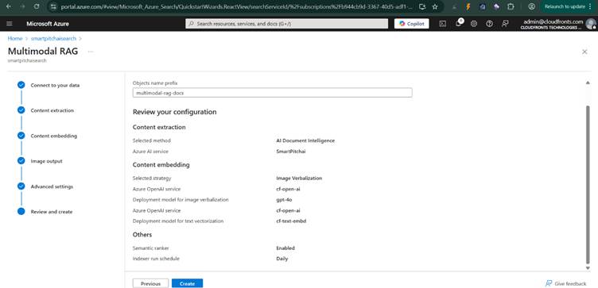Click the vertical scrollbar thumb
The image size is (598, 288).
[x=588, y=185]
